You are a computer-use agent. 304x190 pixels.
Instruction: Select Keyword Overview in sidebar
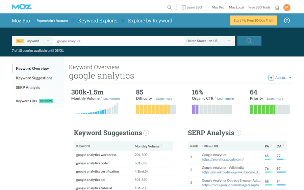pyautogui.click(x=32, y=68)
